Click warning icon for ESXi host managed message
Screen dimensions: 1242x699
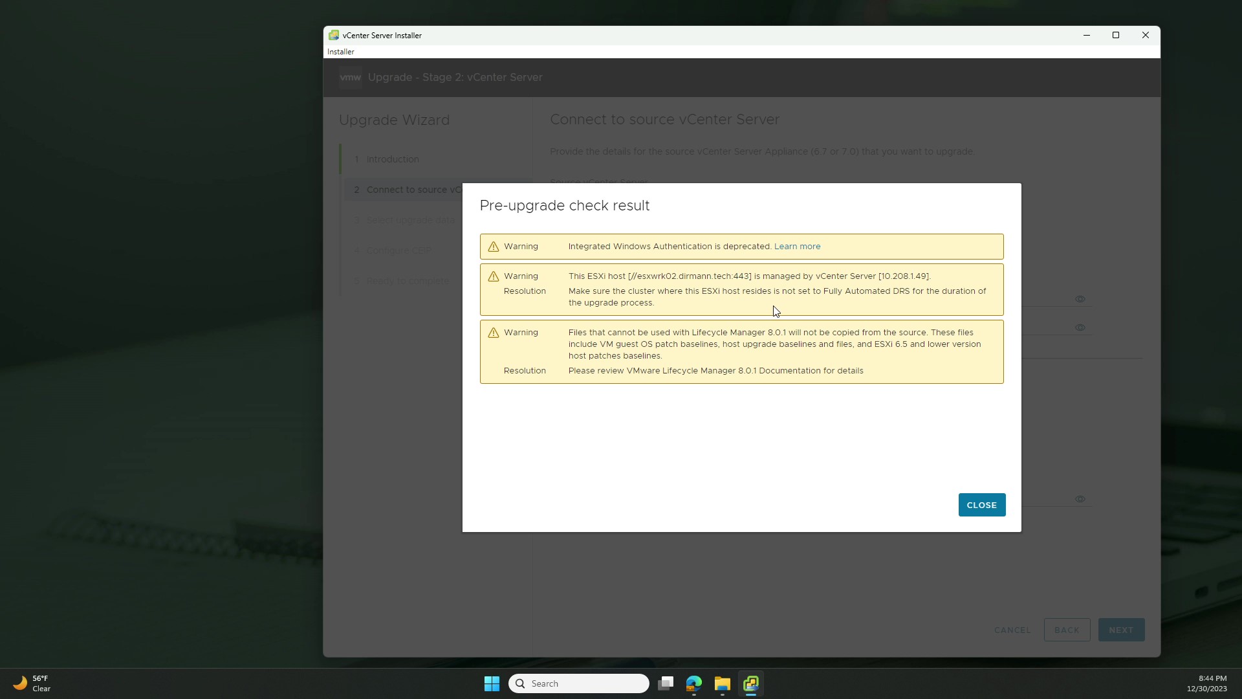click(494, 276)
